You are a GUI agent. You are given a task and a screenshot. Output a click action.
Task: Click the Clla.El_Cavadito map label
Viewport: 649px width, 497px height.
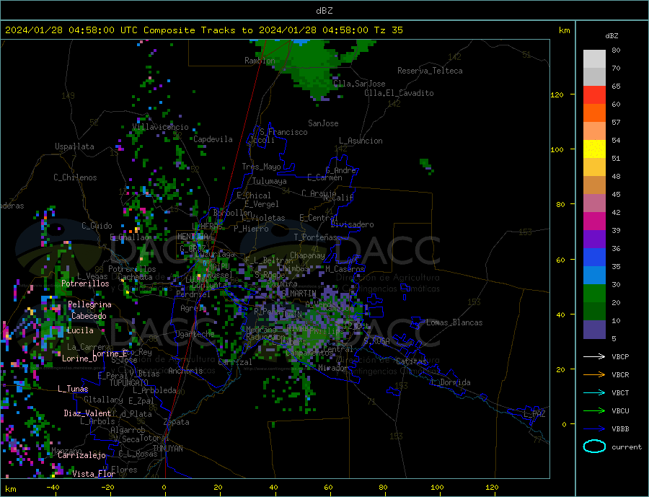pos(399,93)
